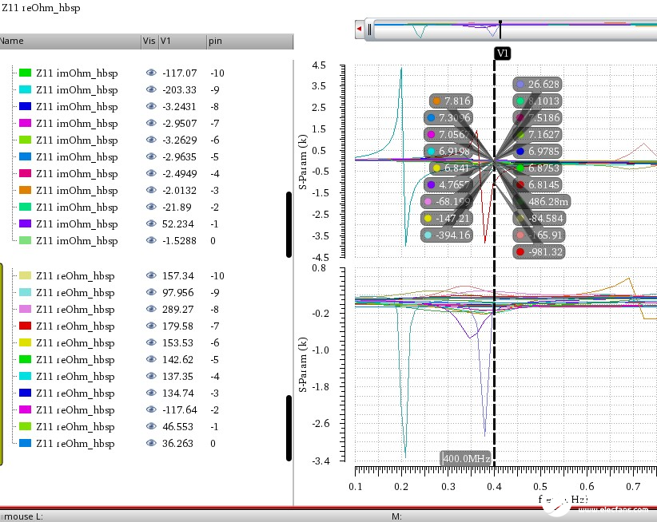Click scrollbar thumb beside imOhm trace list
The width and height of the screenshot is (657, 522).
pyautogui.click(x=289, y=224)
